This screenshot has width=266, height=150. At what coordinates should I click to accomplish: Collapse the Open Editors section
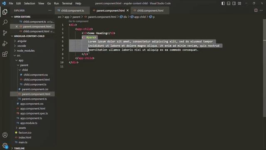point(22,17)
